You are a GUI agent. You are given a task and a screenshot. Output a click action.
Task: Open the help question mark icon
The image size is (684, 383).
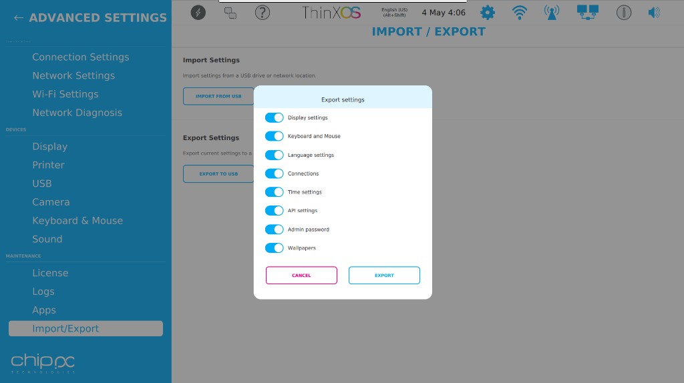coord(262,13)
